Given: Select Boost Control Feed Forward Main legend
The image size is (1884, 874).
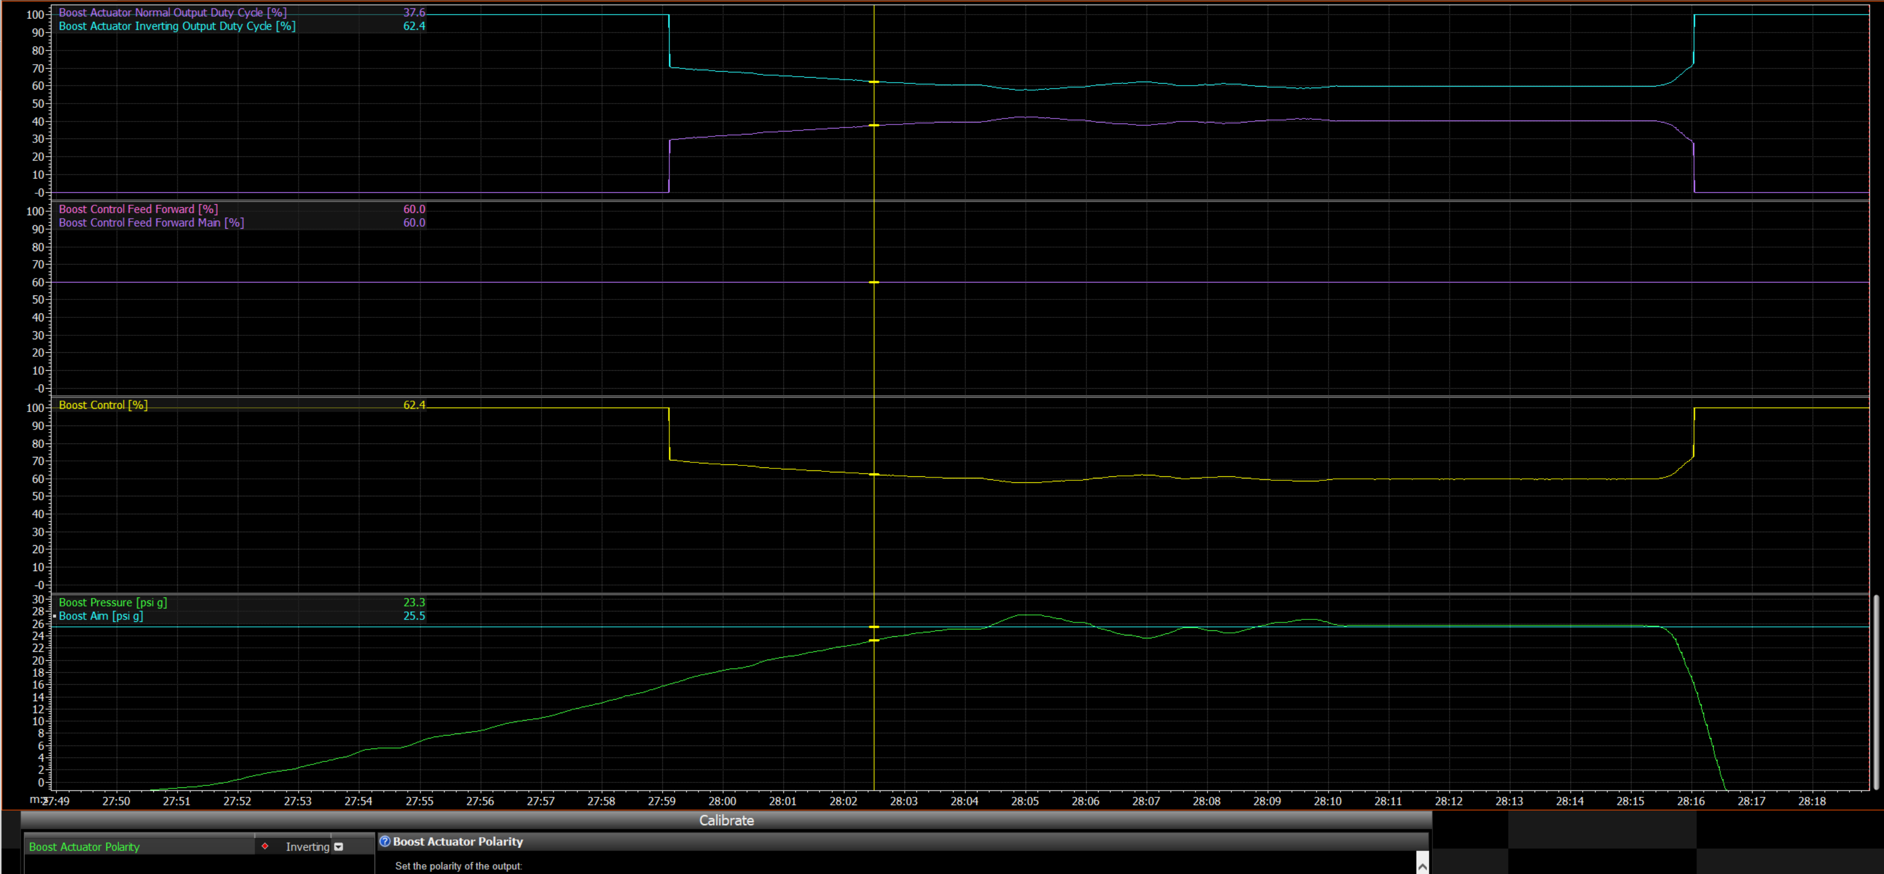Looking at the screenshot, I should [151, 222].
